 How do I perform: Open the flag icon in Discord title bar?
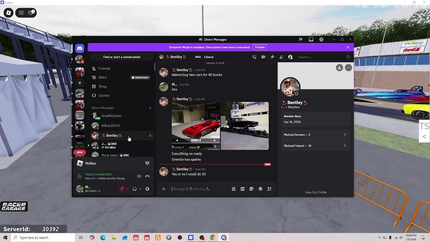click(301, 39)
